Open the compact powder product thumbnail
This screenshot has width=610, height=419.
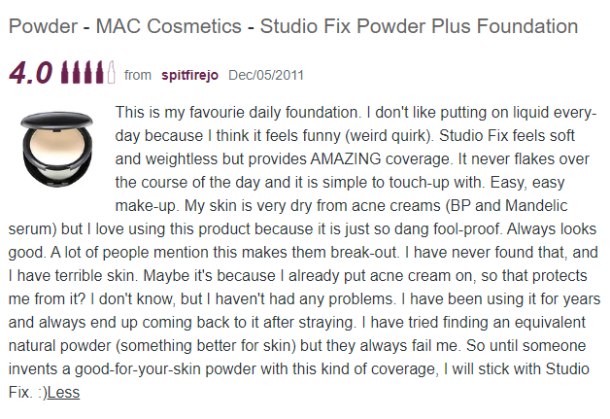tap(56, 149)
